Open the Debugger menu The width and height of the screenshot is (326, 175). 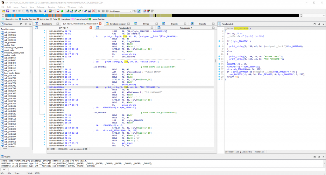41,7
